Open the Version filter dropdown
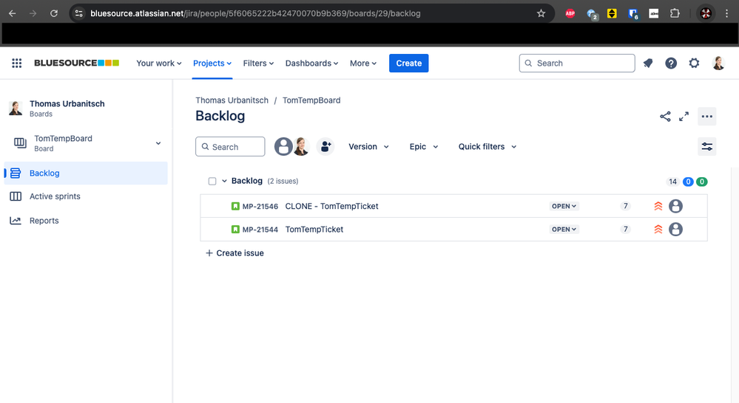Image resolution: width=739 pixels, height=403 pixels. (368, 147)
